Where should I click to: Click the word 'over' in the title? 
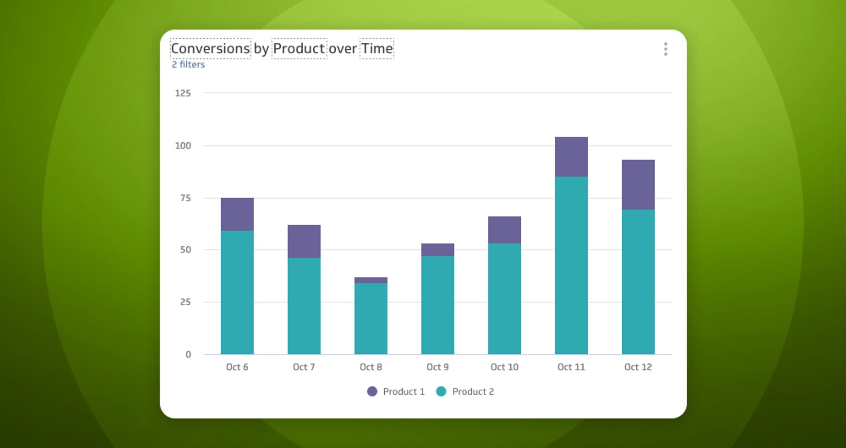pos(343,49)
